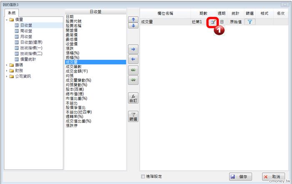The image size is (292, 184).
Task: Select 最低價 in the field list
Action: pos(71,40)
